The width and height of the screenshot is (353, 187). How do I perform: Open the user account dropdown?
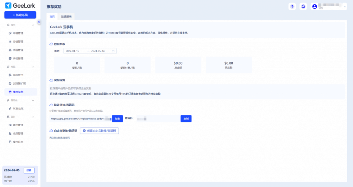(x=329, y=7)
